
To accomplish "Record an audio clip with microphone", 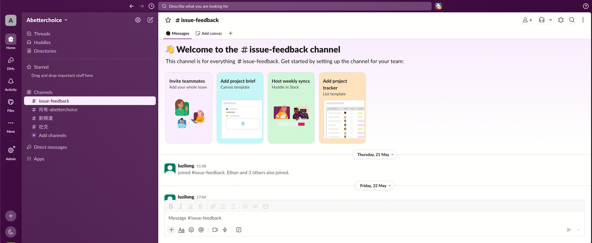I will pos(225,230).
